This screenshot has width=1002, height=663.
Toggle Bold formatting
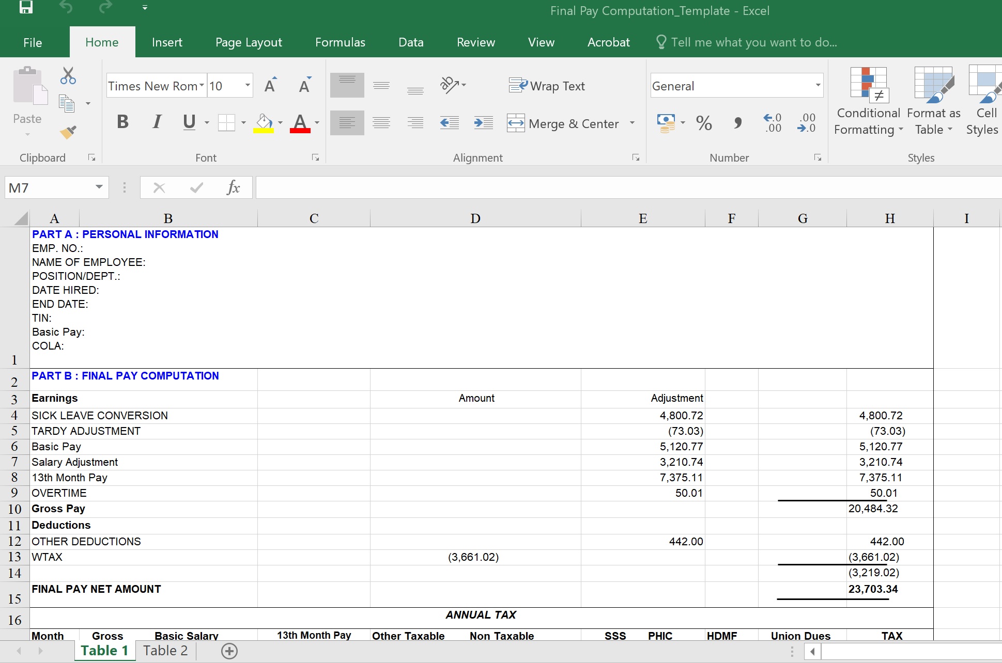122,122
